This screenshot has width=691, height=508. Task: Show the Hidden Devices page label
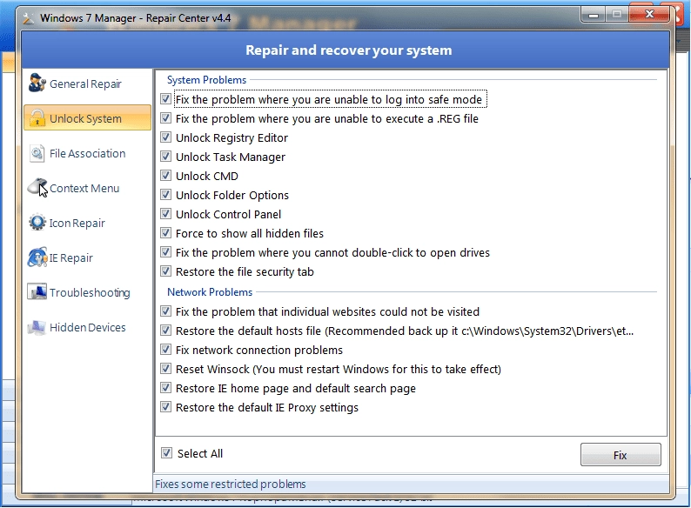[88, 327]
